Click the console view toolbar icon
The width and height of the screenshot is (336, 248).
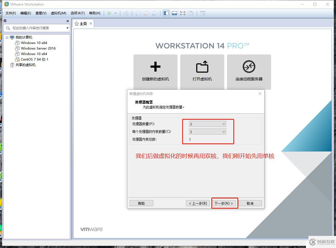point(203,13)
